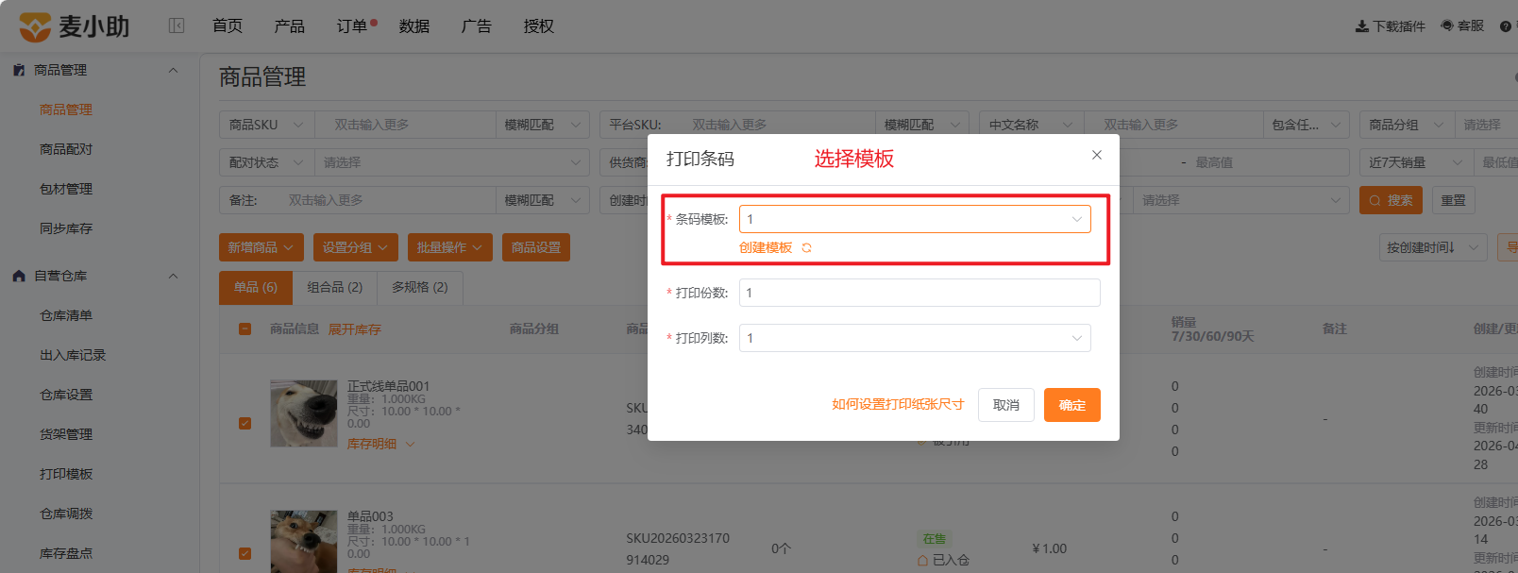Open the 中文名称 dropdown
The image size is (1518, 573).
[1031, 125]
